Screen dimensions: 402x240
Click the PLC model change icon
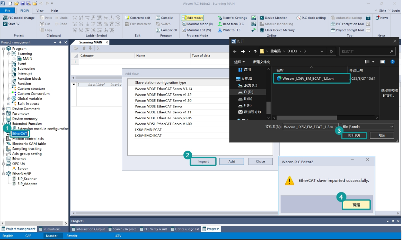[5, 18]
